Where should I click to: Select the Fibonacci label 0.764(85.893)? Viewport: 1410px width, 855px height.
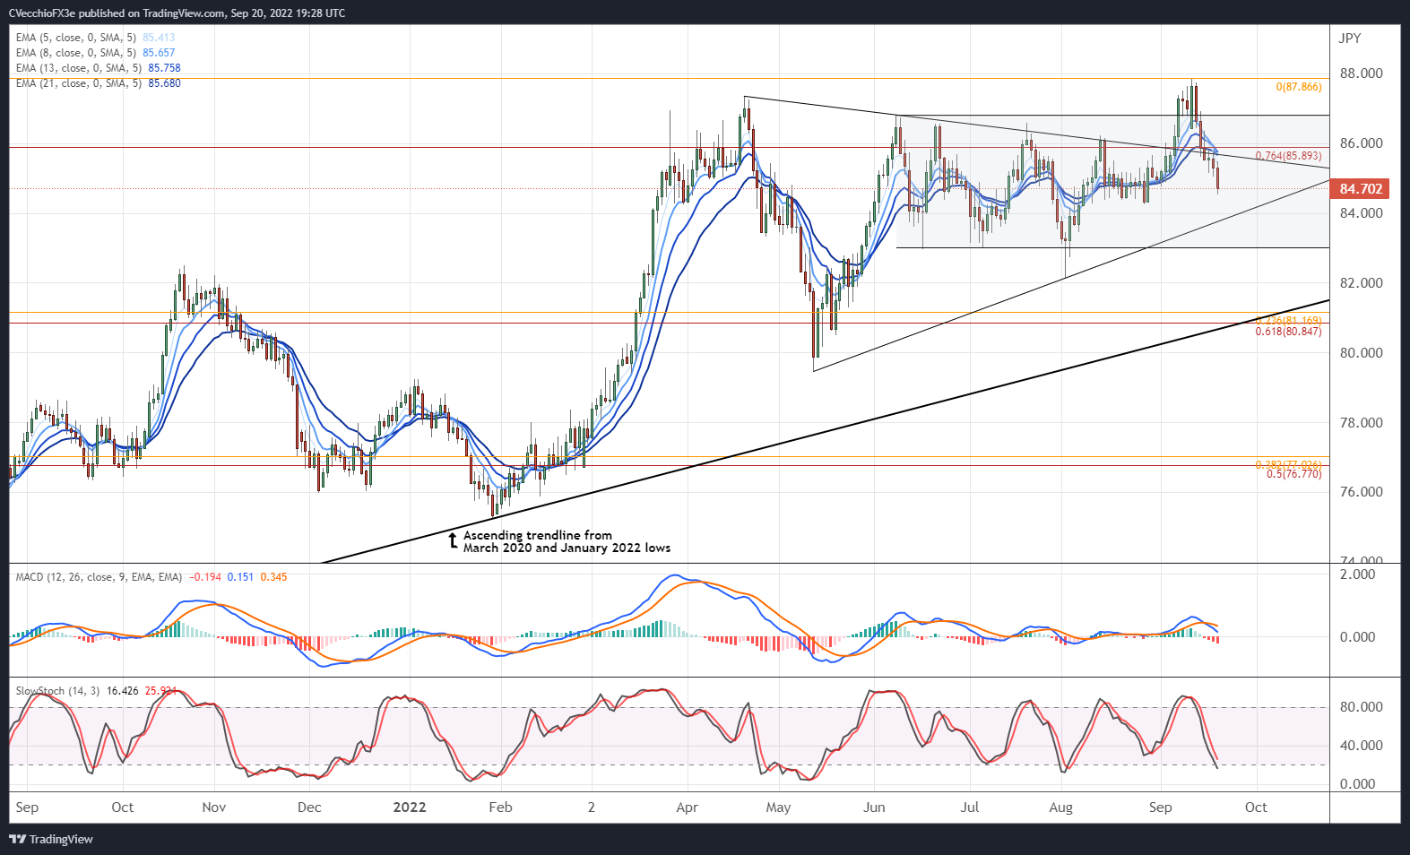point(1288,156)
